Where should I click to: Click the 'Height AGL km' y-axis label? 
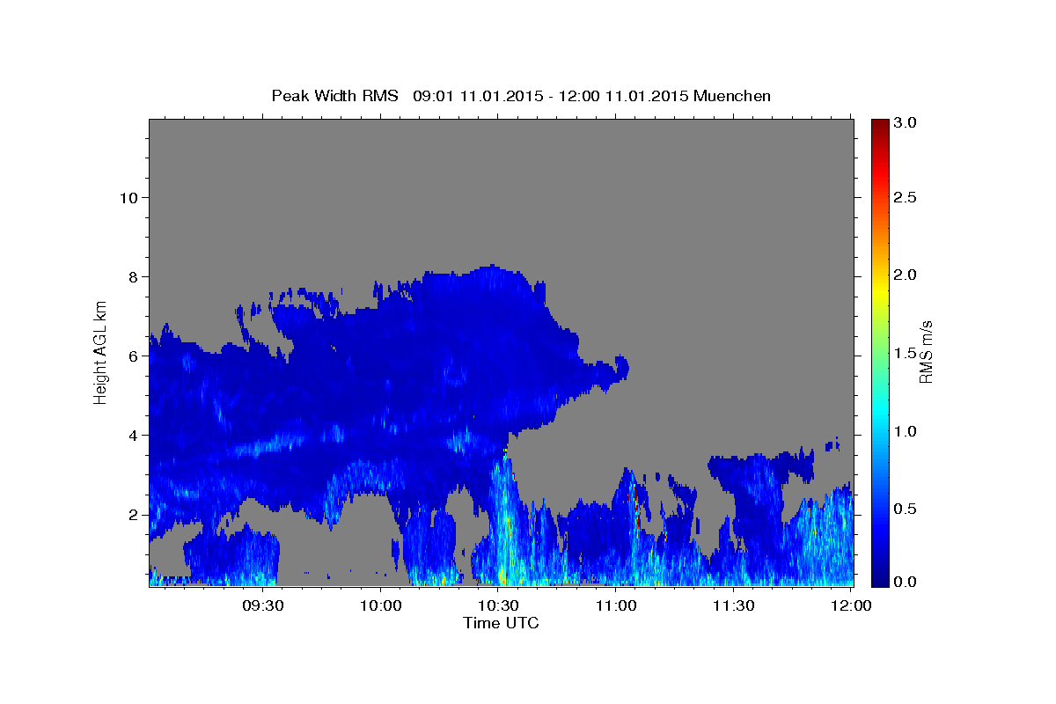click(101, 352)
